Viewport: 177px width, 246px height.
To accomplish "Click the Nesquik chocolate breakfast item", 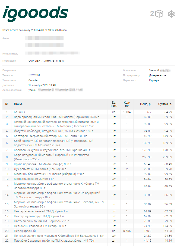I will tap(56, 124).
